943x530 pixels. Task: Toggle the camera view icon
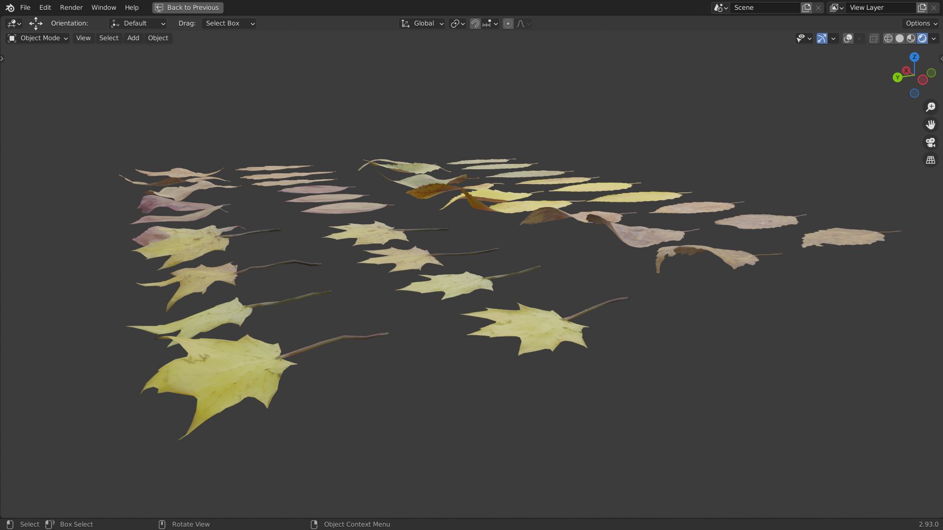[930, 142]
